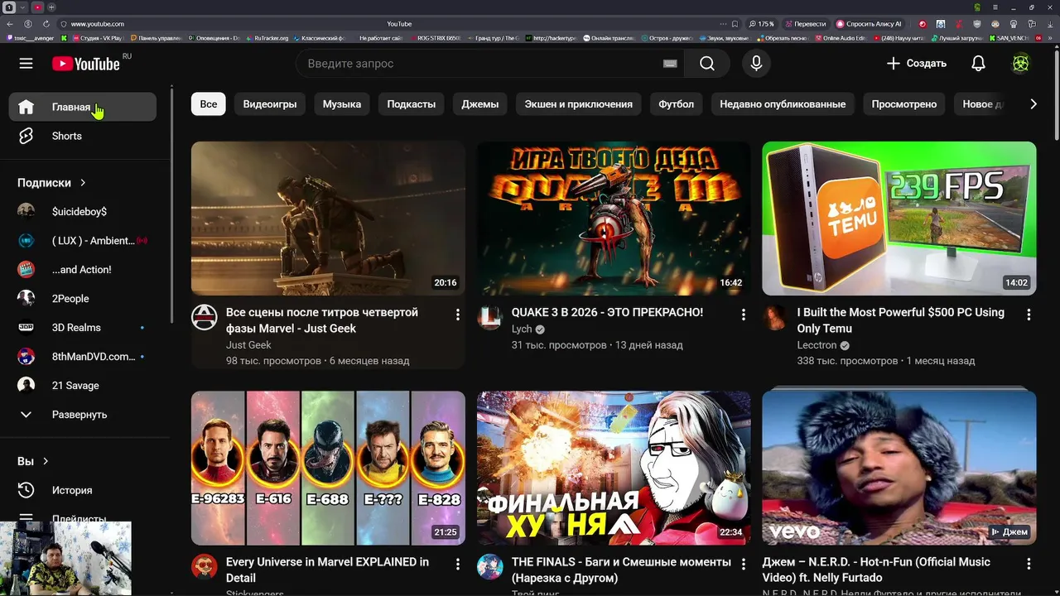Viewport: 1060px width, 596px height.
Task: Open Shorts from the sidebar
Action: pos(82,136)
